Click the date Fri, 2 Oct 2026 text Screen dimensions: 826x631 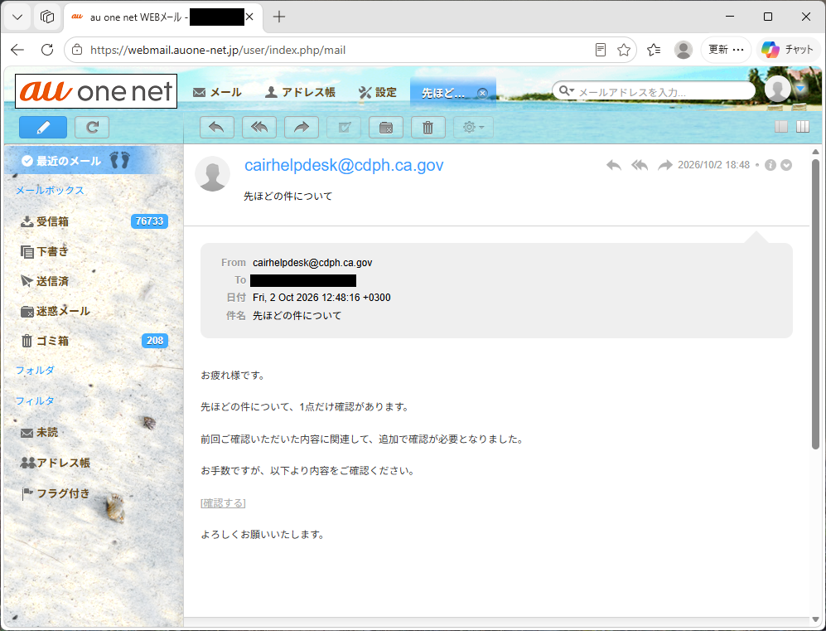click(321, 298)
